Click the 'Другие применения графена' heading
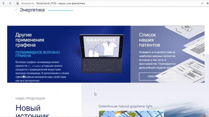 30,40
